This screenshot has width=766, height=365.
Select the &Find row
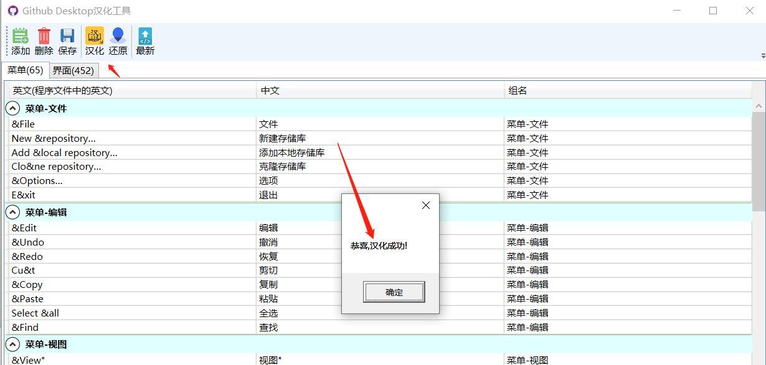pos(380,327)
